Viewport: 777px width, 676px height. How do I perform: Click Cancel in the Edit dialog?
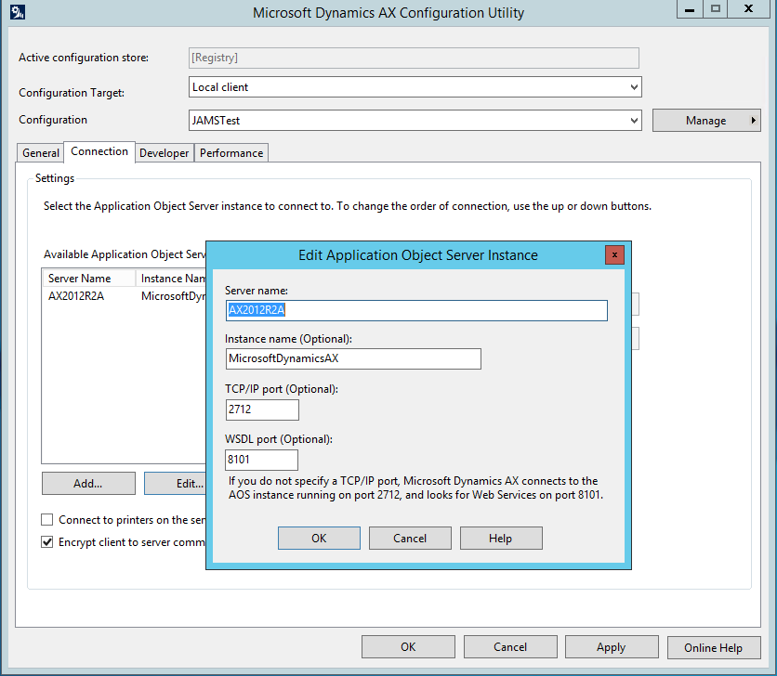coord(410,539)
